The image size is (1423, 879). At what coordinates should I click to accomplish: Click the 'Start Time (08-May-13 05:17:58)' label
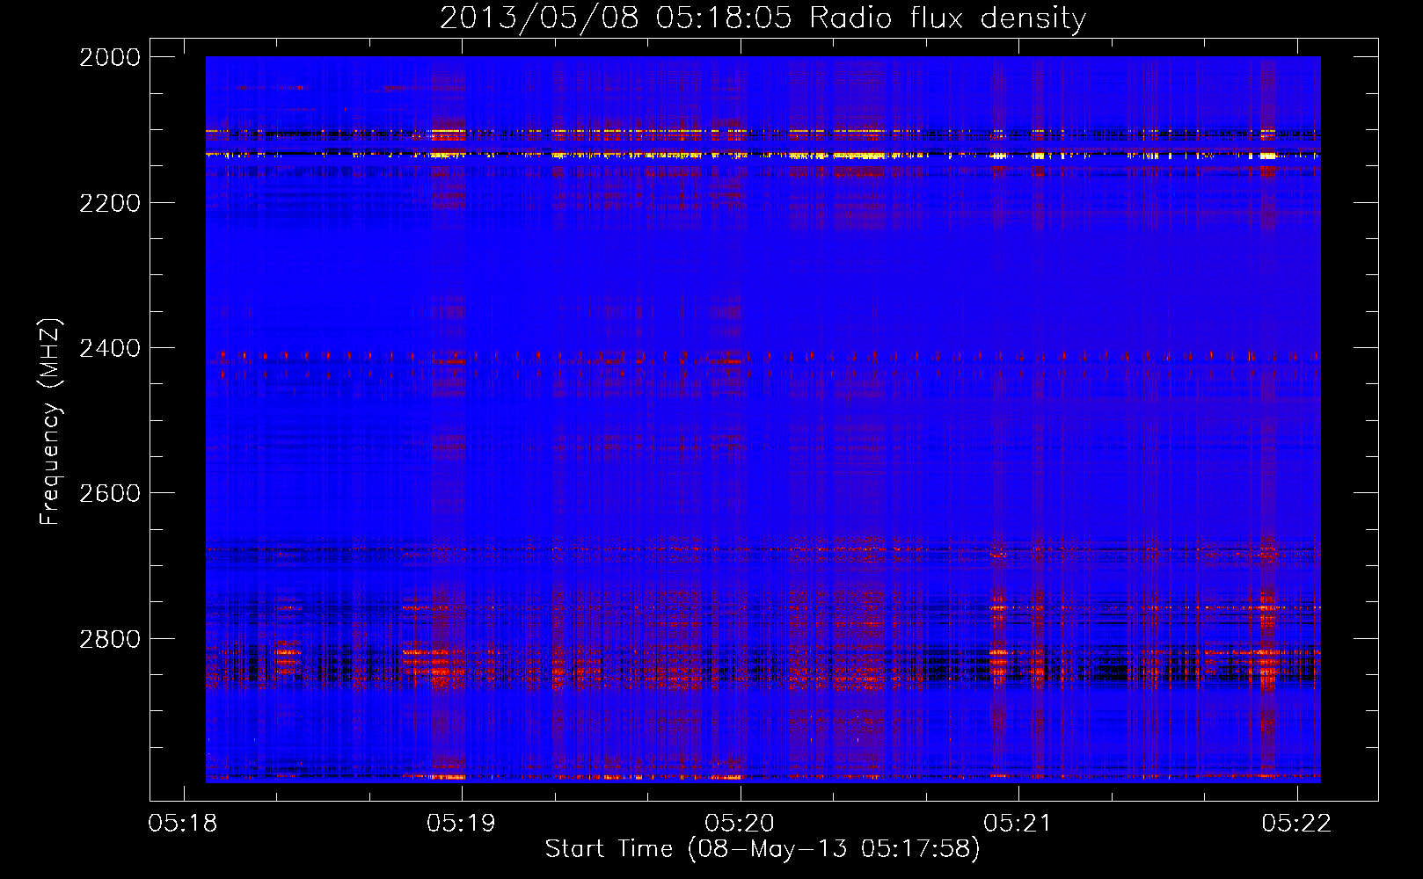point(762,849)
